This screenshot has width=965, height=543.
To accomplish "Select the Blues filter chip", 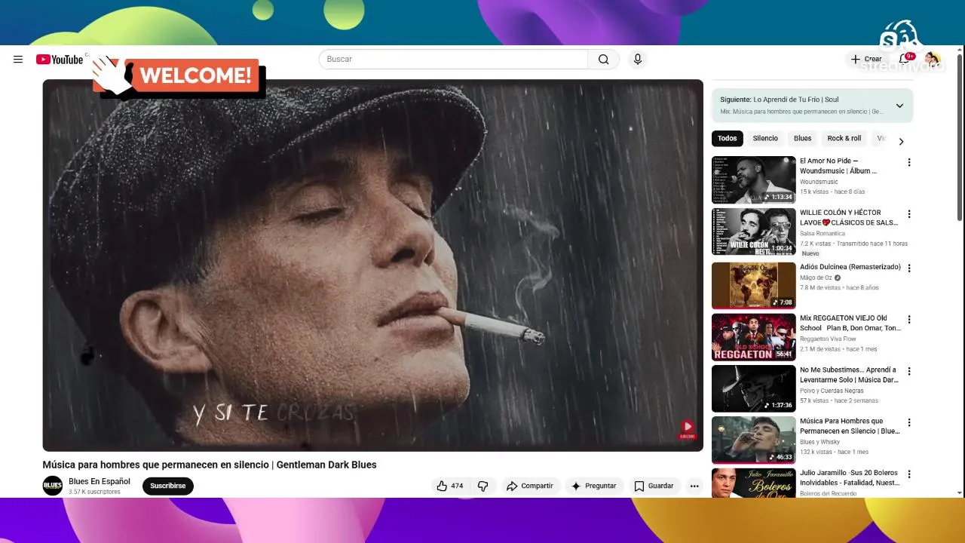I will 803,139.
